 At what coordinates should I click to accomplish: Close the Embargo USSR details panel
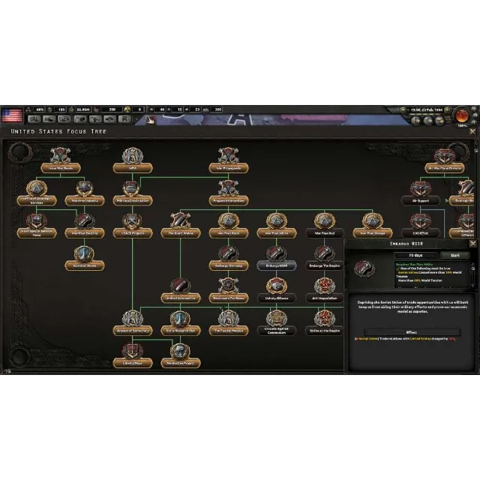click(473, 244)
